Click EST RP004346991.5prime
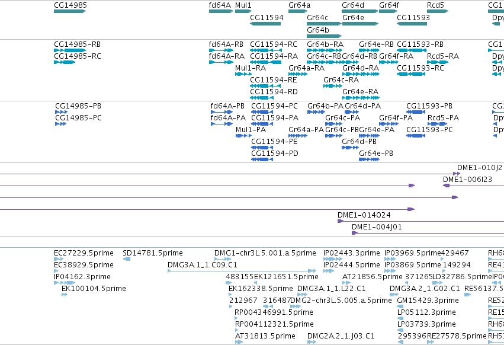504x345 pixels. tap(236, 318)
